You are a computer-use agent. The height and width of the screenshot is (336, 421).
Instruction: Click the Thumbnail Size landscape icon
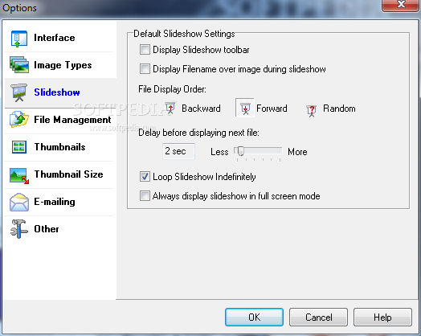(x=19, y=176)
